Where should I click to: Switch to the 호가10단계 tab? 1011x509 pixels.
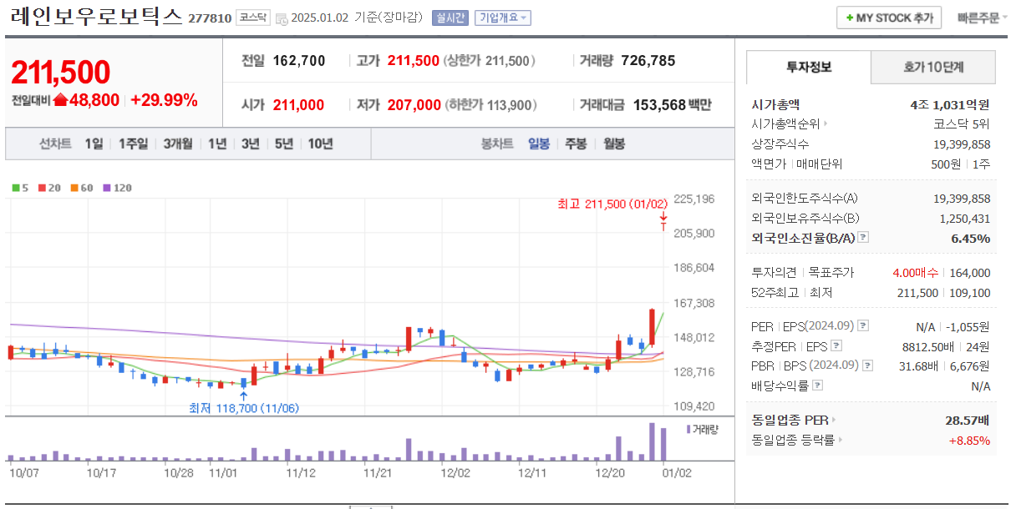click(933, 67)
